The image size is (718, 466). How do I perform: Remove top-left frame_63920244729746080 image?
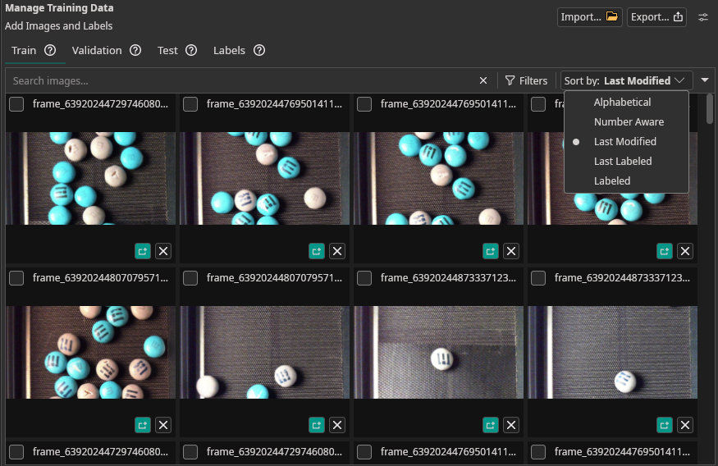(x=163, y=251)
